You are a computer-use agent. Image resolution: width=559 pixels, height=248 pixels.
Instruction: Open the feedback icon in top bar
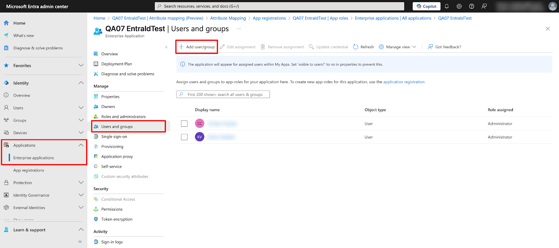(x=484, y=6)
